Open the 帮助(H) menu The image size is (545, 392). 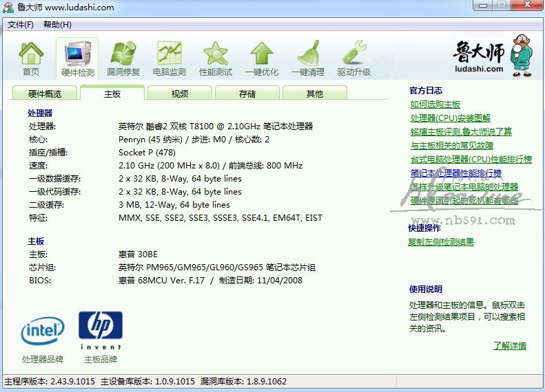(57, 25)
